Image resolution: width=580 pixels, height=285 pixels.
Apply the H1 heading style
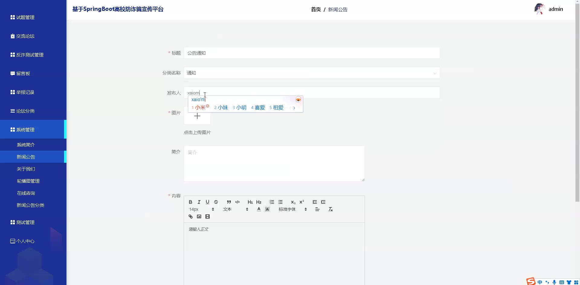coord(250,202)
